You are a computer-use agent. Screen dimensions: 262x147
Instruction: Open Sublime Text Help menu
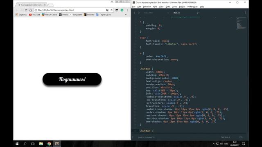pos(202,7)
